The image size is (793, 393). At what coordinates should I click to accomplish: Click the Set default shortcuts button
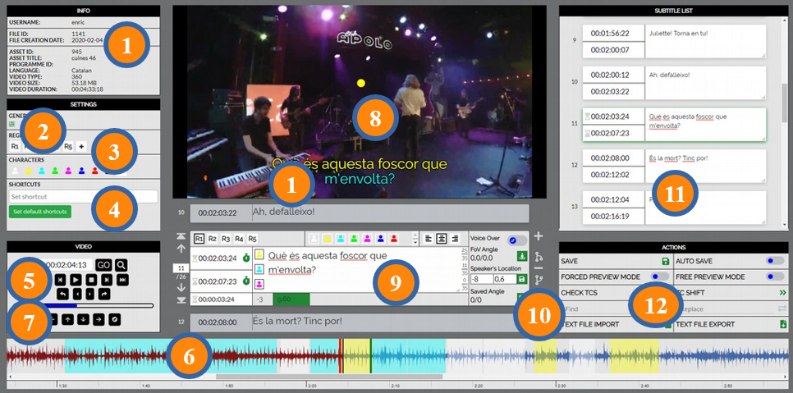40,212
